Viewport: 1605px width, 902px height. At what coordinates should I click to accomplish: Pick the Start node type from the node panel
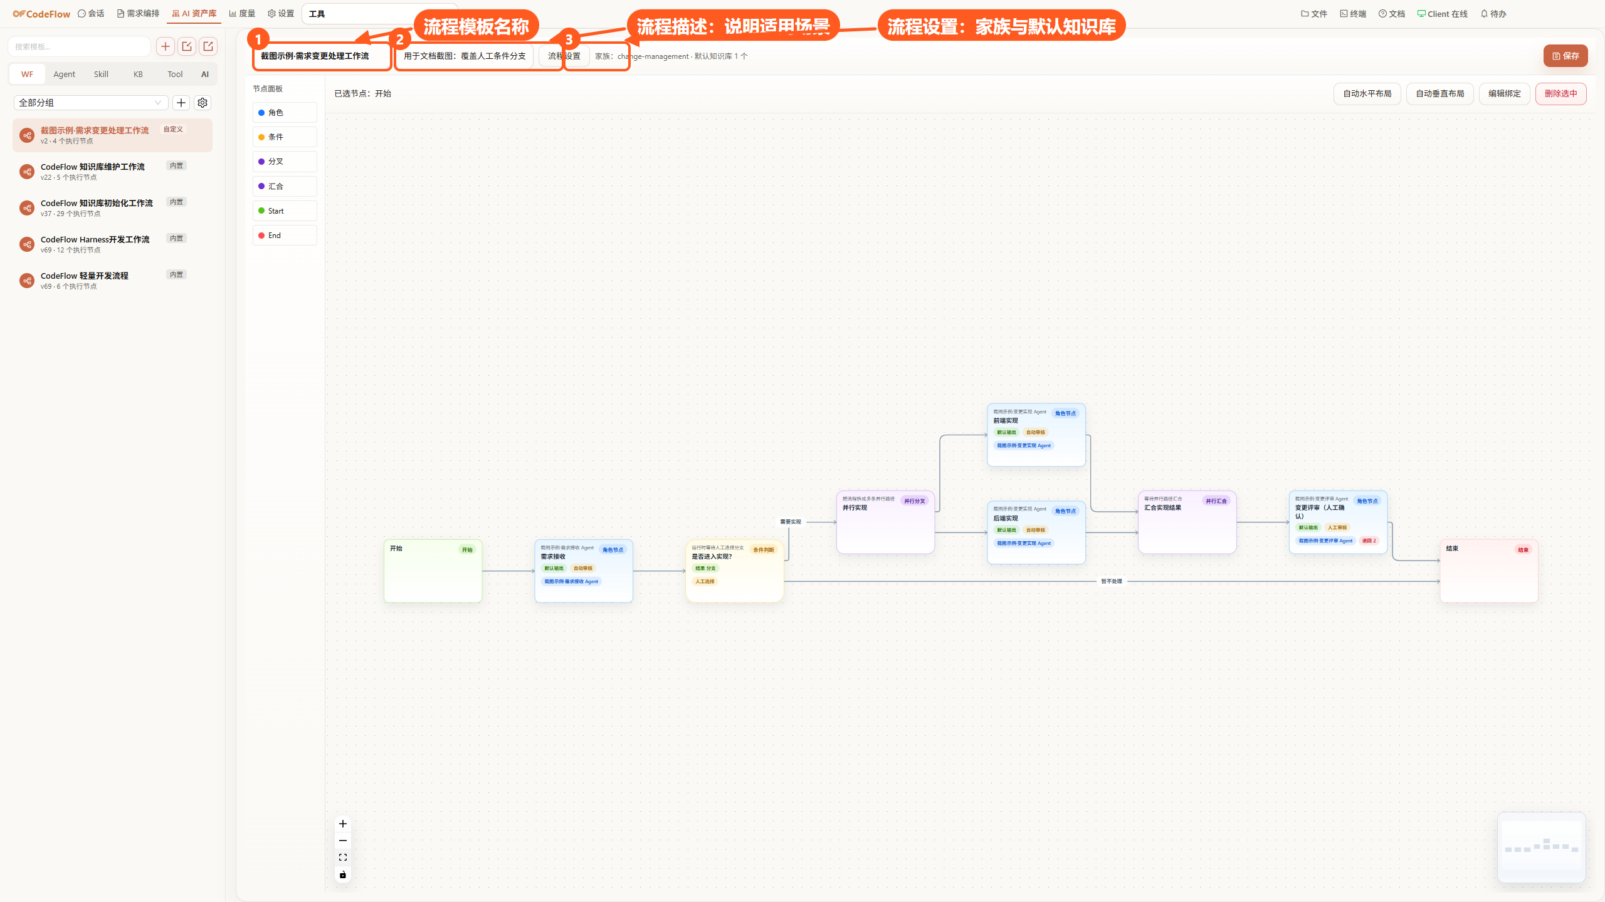pyautogui.click(x=285, y=211)
